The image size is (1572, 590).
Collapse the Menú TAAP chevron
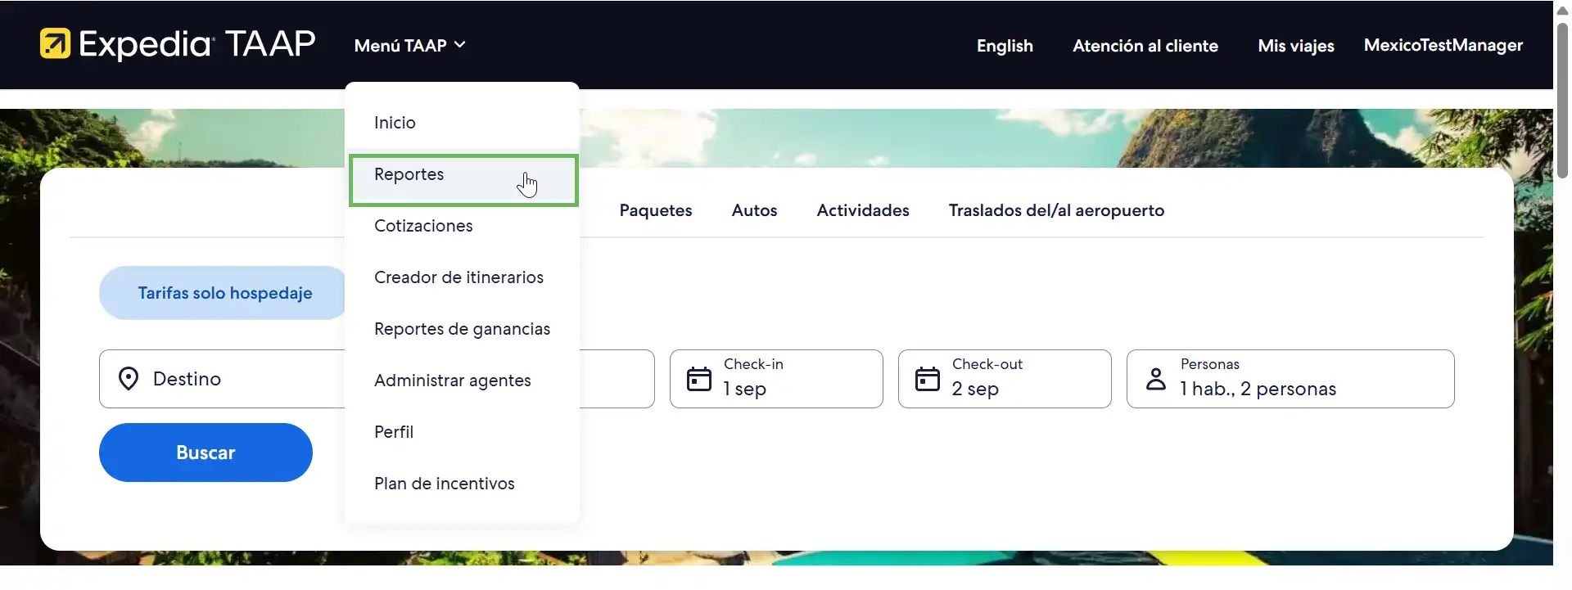(x=460, y=45)
